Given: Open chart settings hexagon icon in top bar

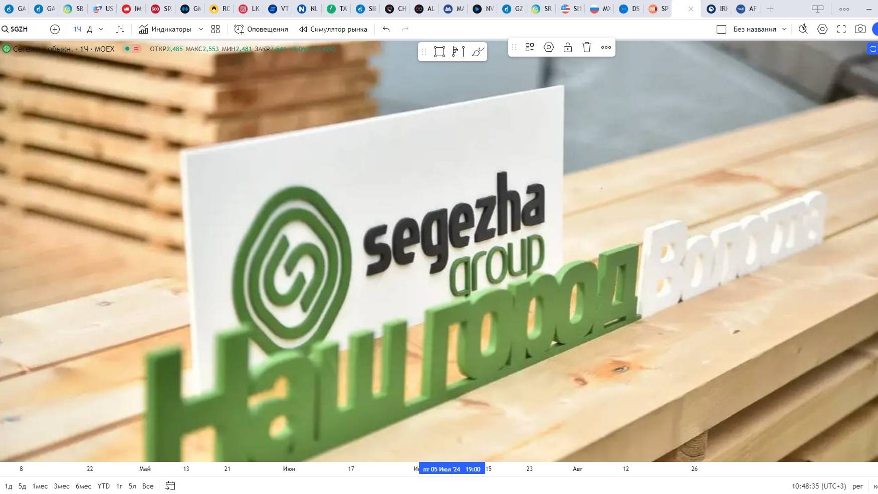Looking at the screenshot, I should [822, 29].
